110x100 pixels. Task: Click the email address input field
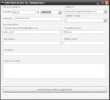54,54
